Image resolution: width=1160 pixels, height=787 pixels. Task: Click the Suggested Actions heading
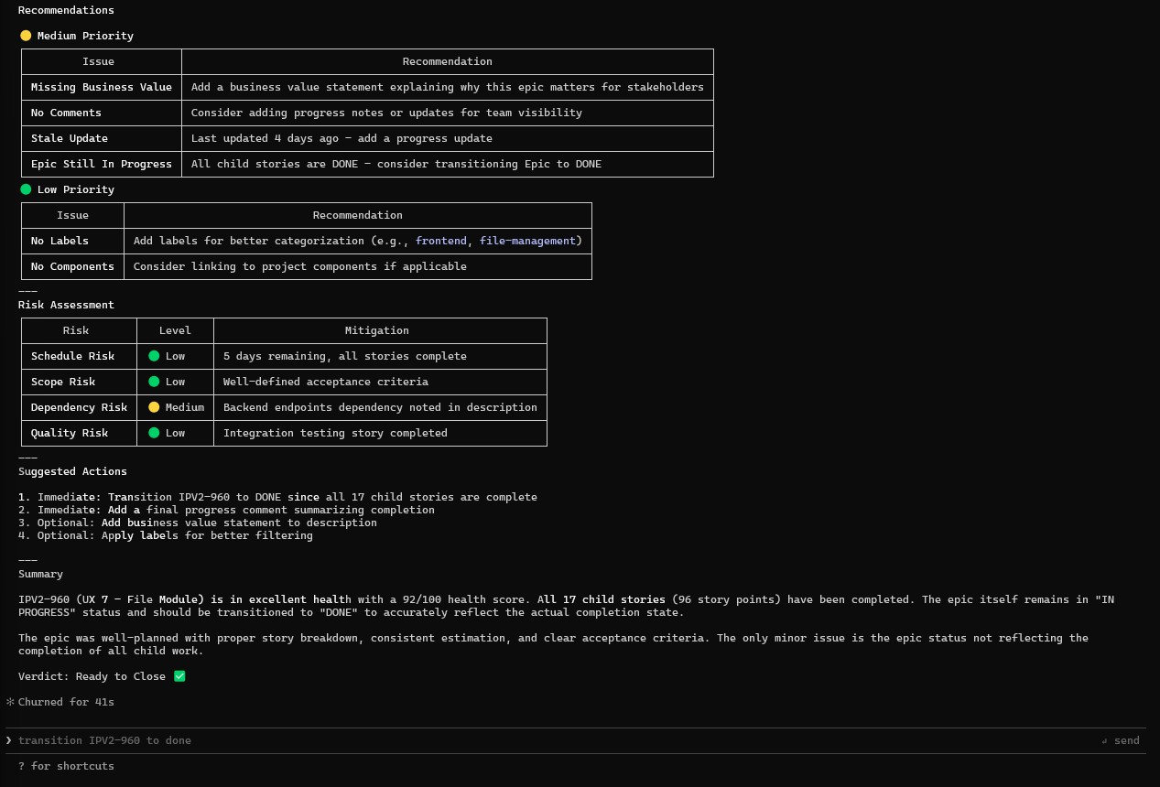coord(72,470)
